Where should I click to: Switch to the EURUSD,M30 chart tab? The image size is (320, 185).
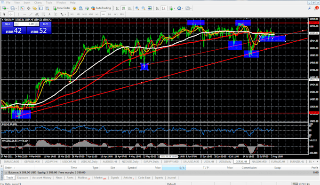tap(11, 162)
